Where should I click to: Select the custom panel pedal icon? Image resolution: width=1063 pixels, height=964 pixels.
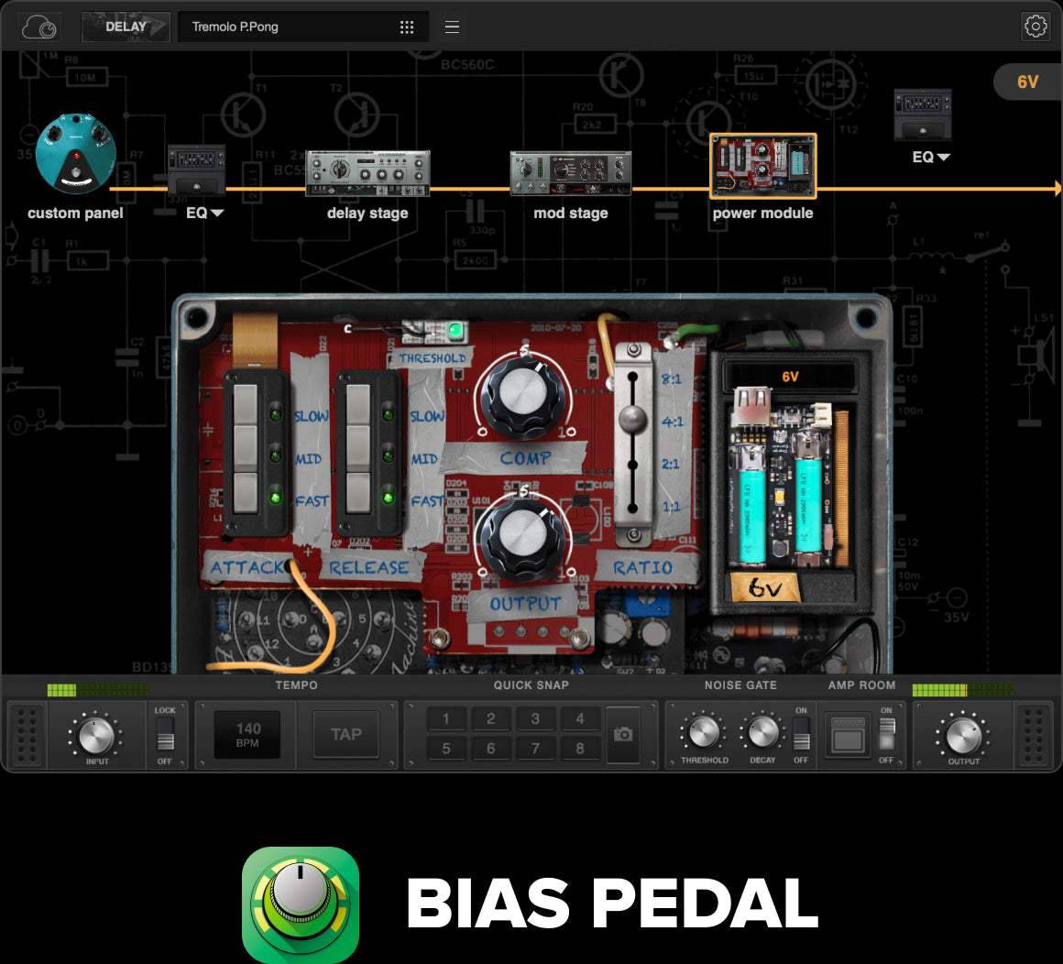pyautogui.click(x=76, y=154)
